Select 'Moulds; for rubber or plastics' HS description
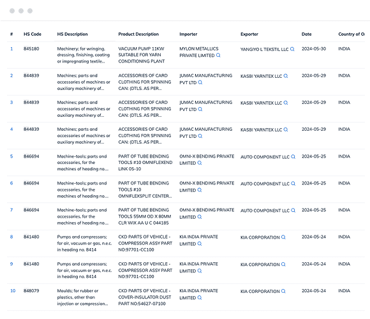The width and height of the screenshot is (370, 319). coord(82,297)
